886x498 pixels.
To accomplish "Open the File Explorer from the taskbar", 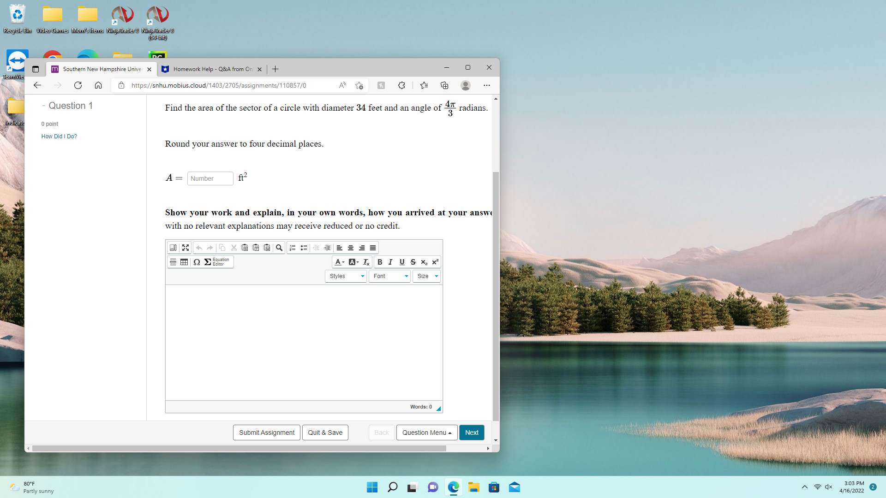I will pos(474,487).
